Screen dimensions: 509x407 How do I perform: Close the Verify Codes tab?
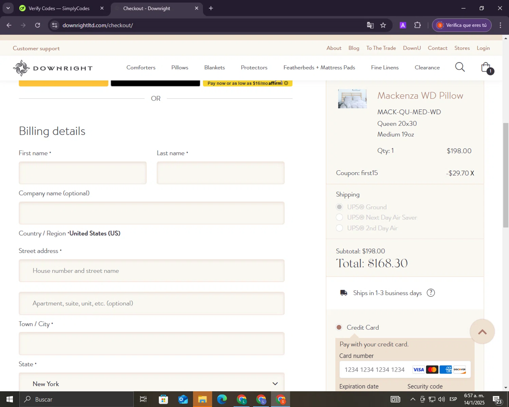click(102, 8)
